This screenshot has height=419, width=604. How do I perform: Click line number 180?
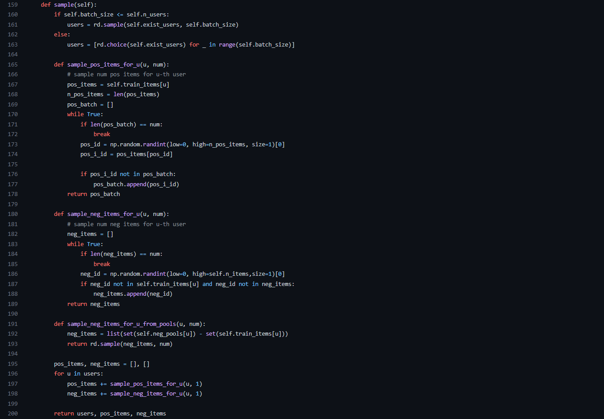pos(12,214)
